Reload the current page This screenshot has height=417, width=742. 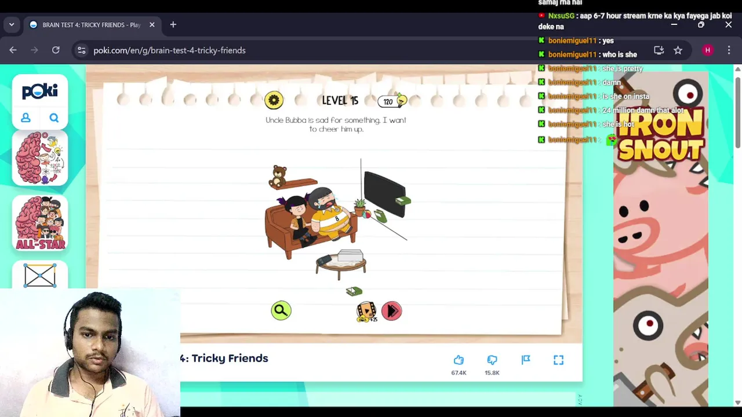click(56, 50)
